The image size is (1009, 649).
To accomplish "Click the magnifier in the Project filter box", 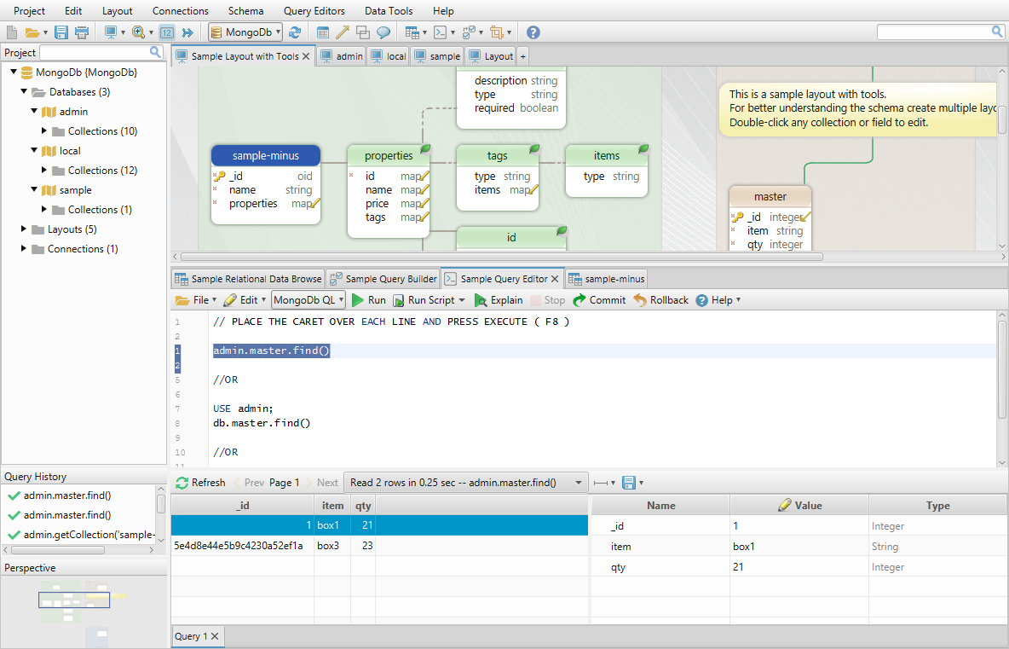I will click(x=155, y=52).
